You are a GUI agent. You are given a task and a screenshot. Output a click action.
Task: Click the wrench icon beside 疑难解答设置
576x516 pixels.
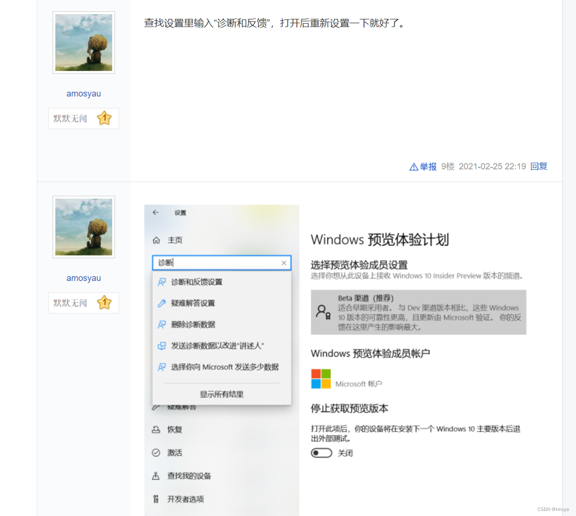162,303
